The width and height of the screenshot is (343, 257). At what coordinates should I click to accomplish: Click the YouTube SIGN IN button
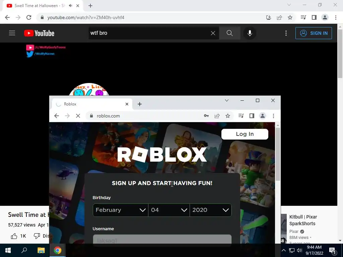tap(314, 33)
